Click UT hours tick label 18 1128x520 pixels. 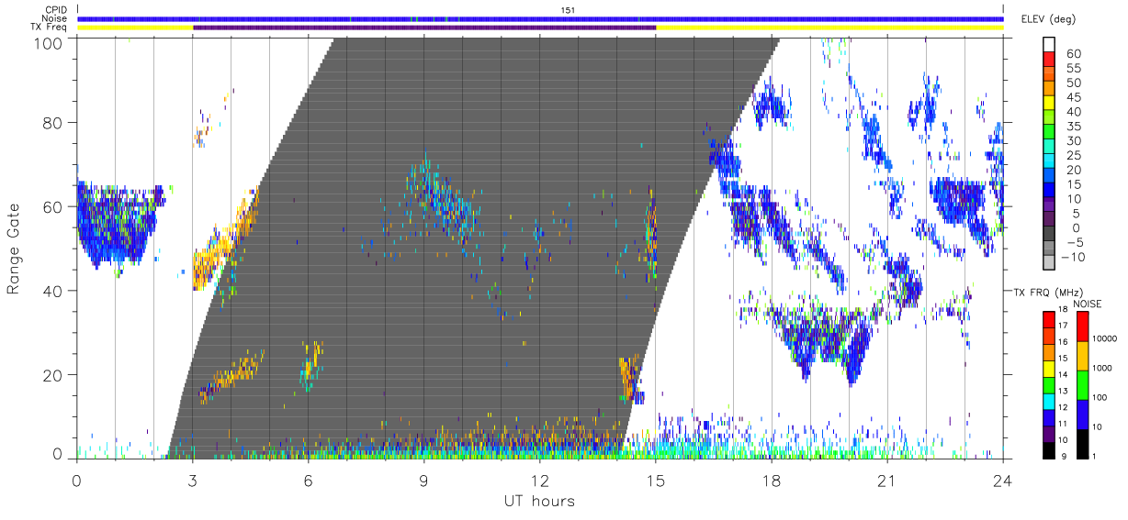click(x=771, y=480)
